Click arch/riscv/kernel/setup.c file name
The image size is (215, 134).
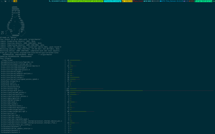[x=12, y=77]
